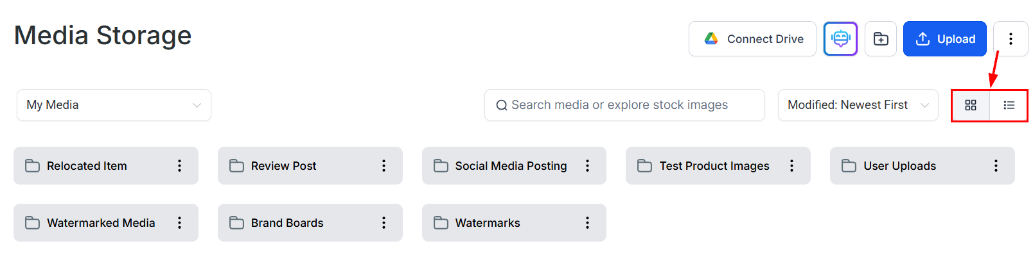
Task: Open Watermarked Media folder options menu
Action: click(179, 223)
